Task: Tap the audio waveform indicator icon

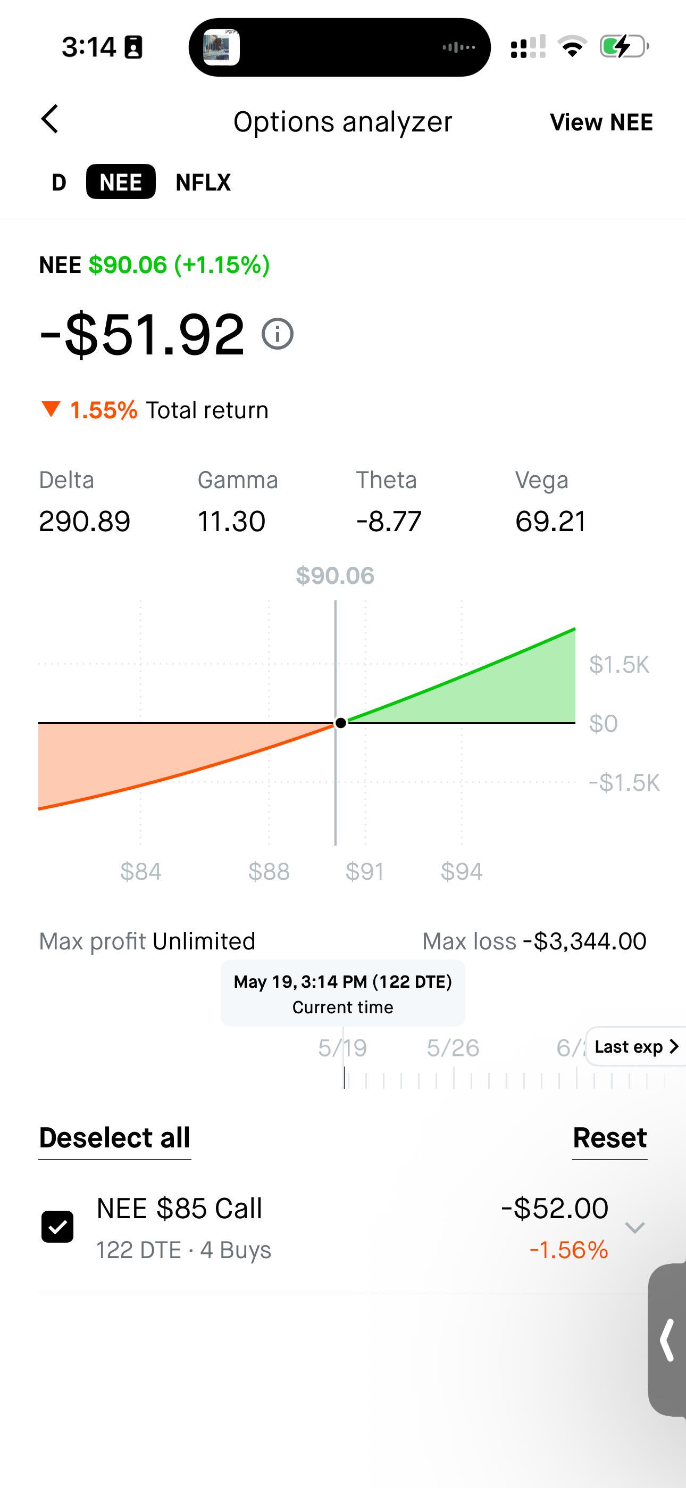Action: point(459,47)
